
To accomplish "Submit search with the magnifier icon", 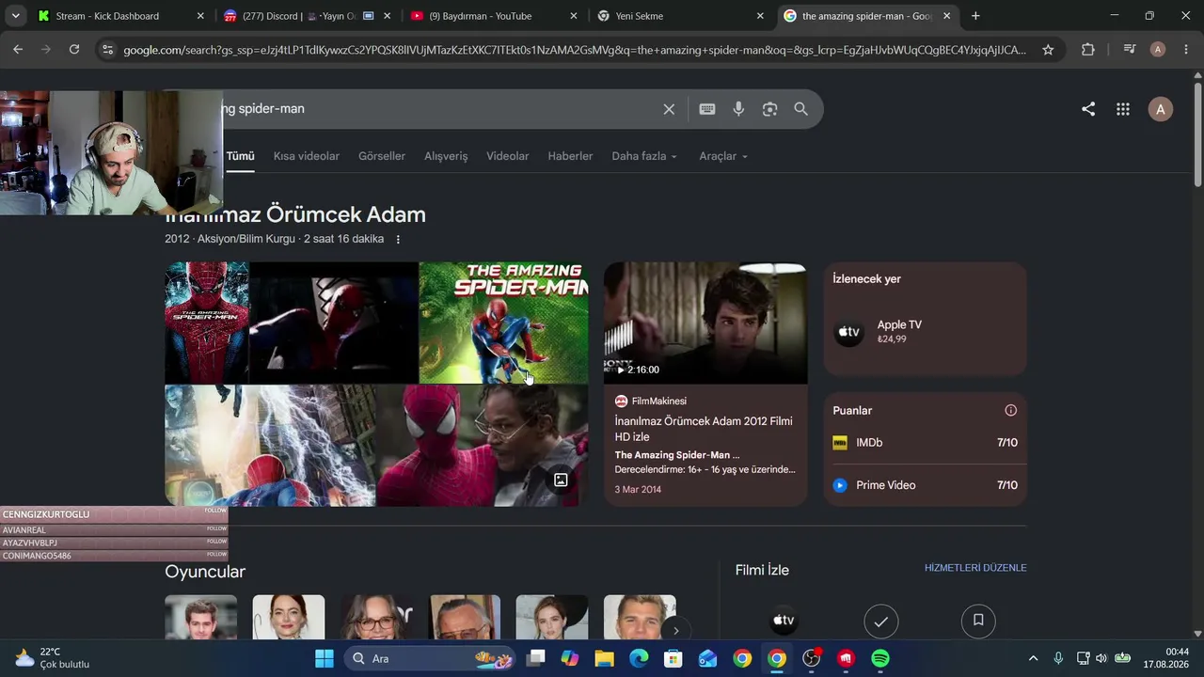I will click(800, 109).
